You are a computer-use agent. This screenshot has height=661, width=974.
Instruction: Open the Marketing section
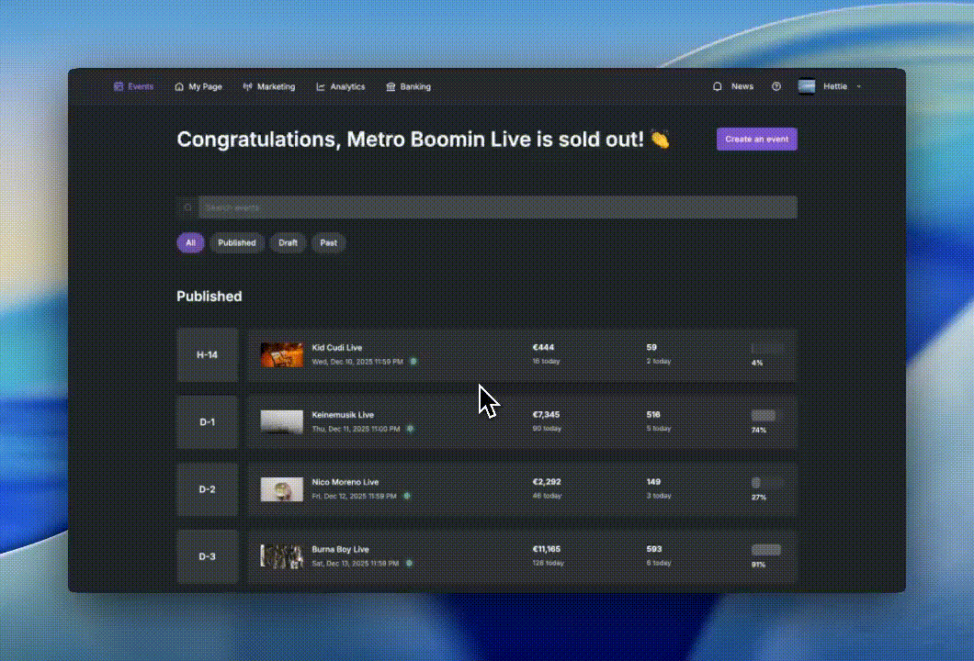pos(276,87)
